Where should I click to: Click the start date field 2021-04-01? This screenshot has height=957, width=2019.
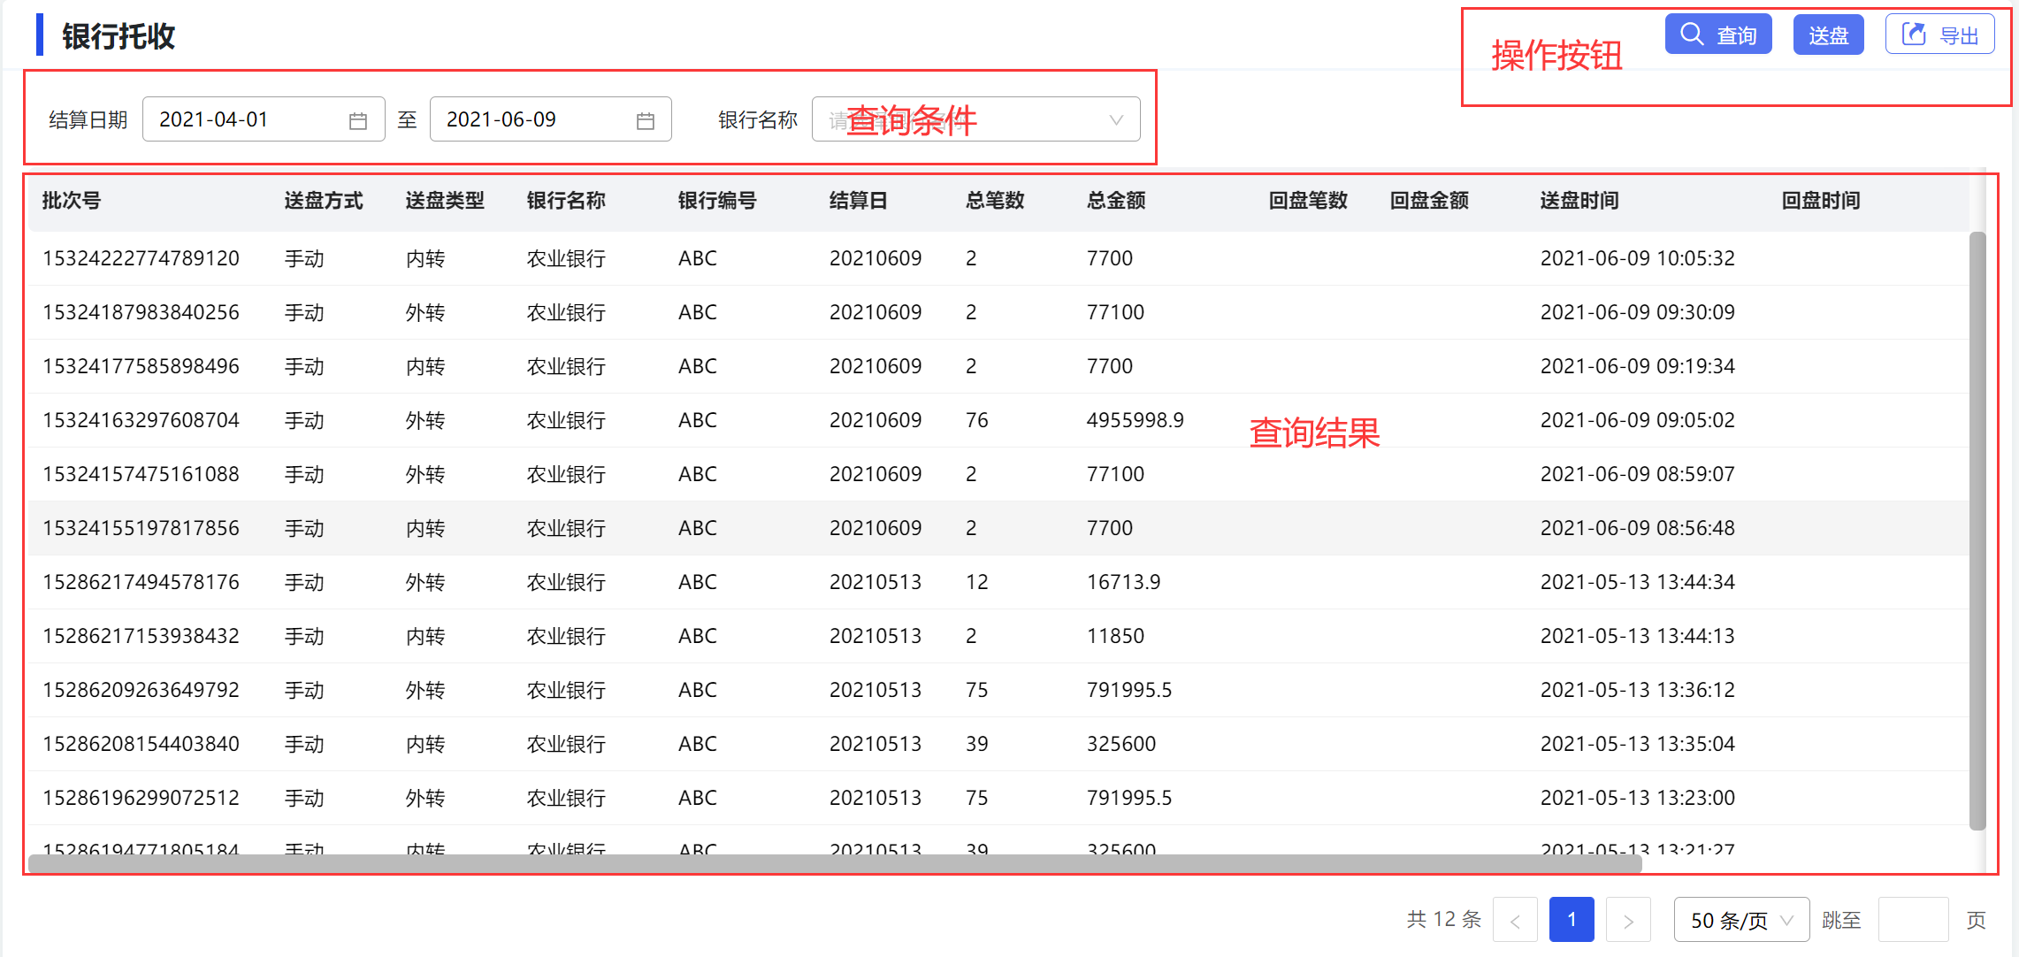[x=264, y=119]
